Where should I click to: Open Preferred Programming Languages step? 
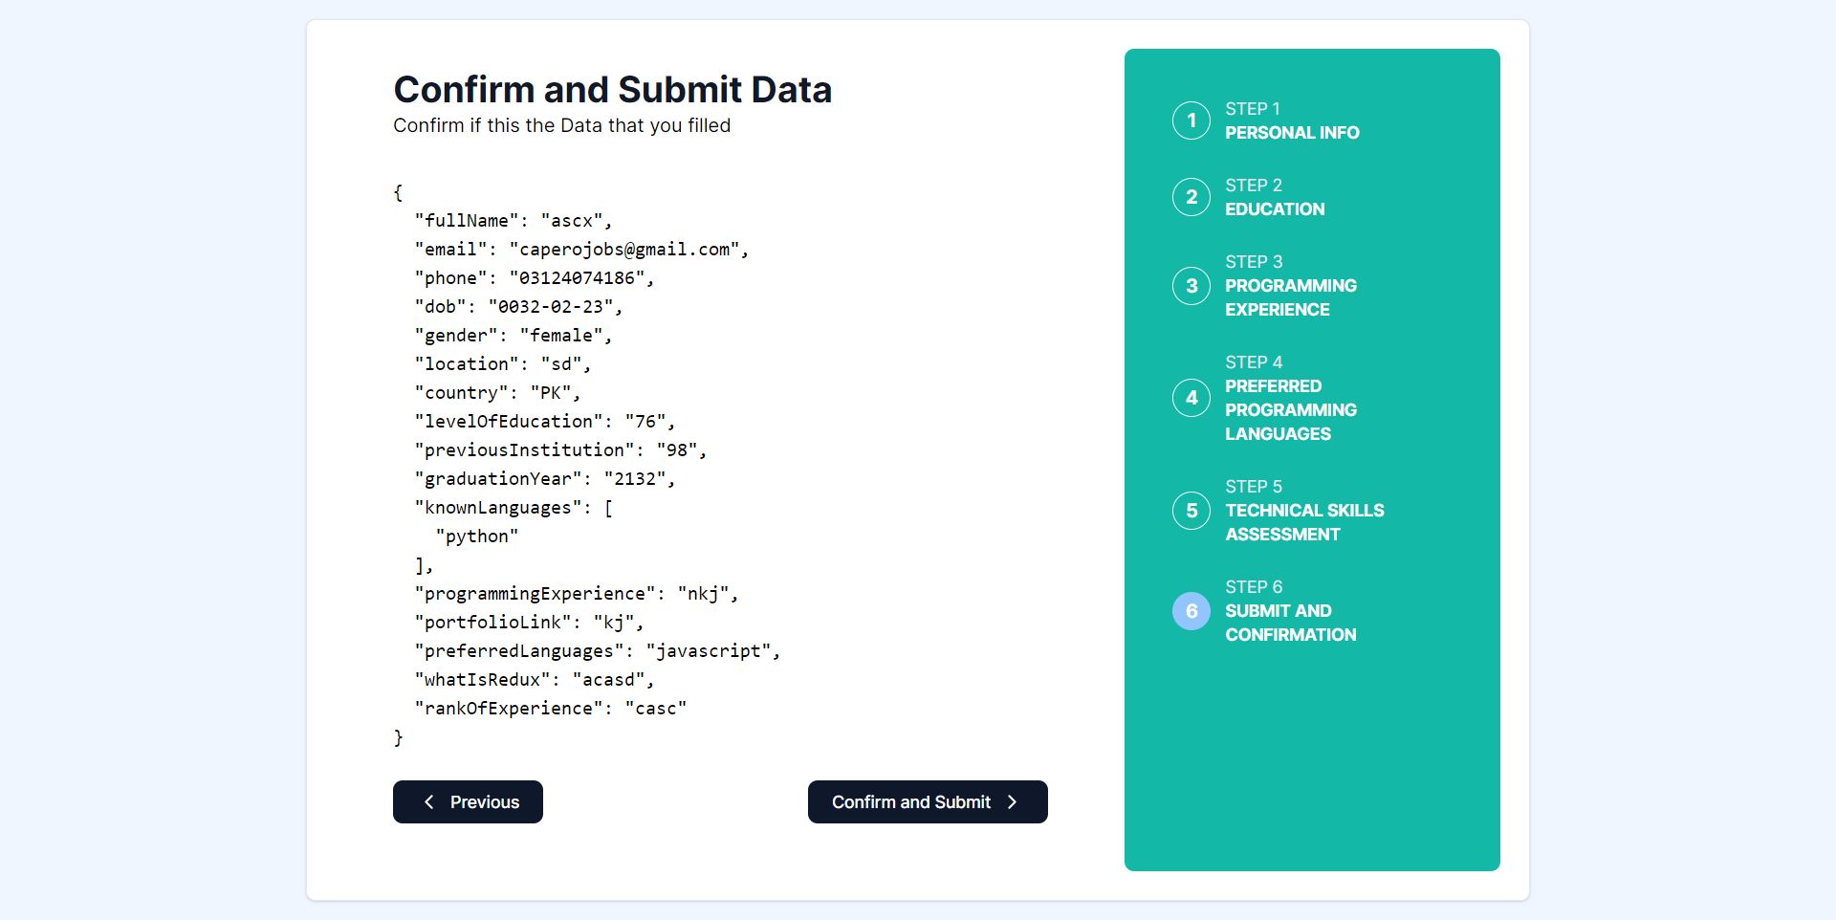tap(1291, 410)
